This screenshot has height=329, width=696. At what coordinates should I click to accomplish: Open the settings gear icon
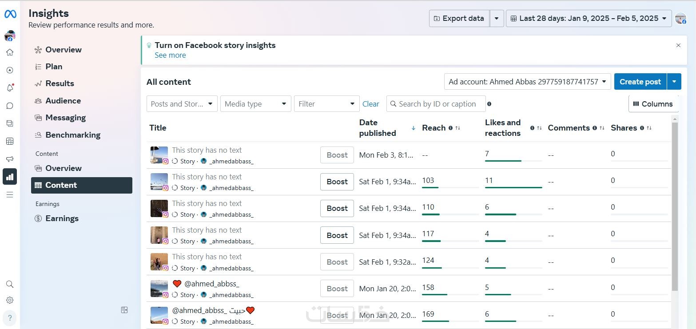point(10,300)
